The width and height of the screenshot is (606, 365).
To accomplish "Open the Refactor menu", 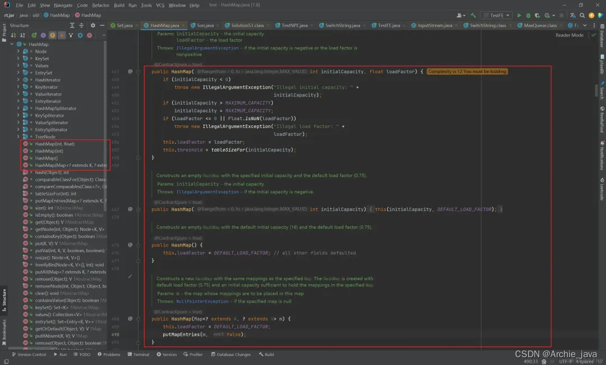I will (100, 5).
